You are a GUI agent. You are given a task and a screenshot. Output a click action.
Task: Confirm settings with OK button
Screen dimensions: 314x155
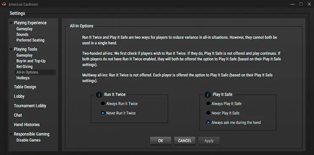click(161, 141)
